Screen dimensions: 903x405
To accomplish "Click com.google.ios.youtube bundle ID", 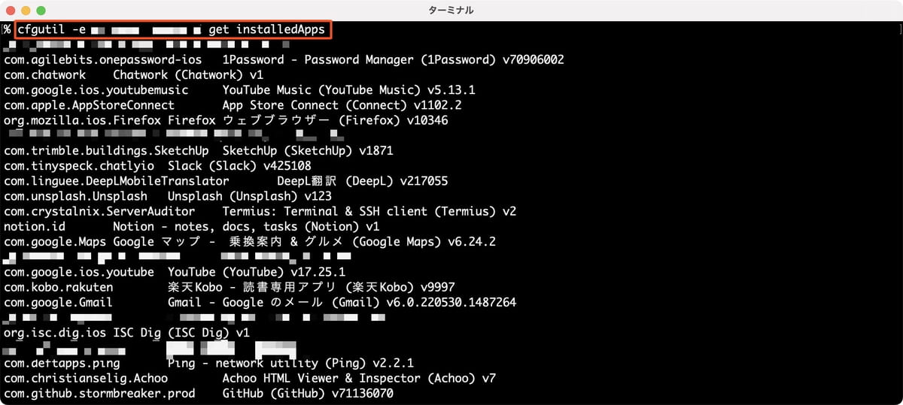I will [79, 272].
